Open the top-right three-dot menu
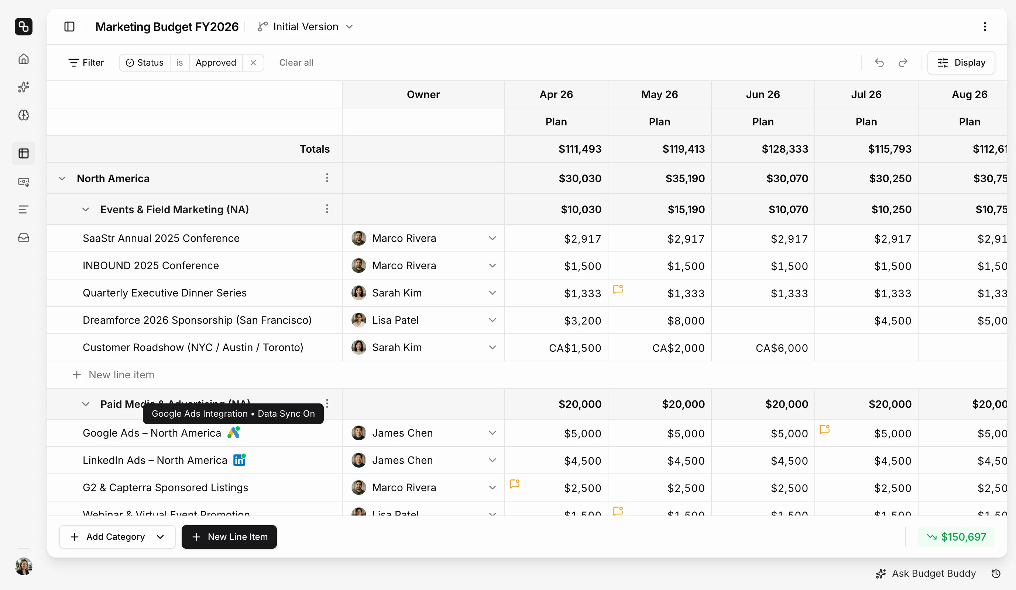 [x=985, y=27]
